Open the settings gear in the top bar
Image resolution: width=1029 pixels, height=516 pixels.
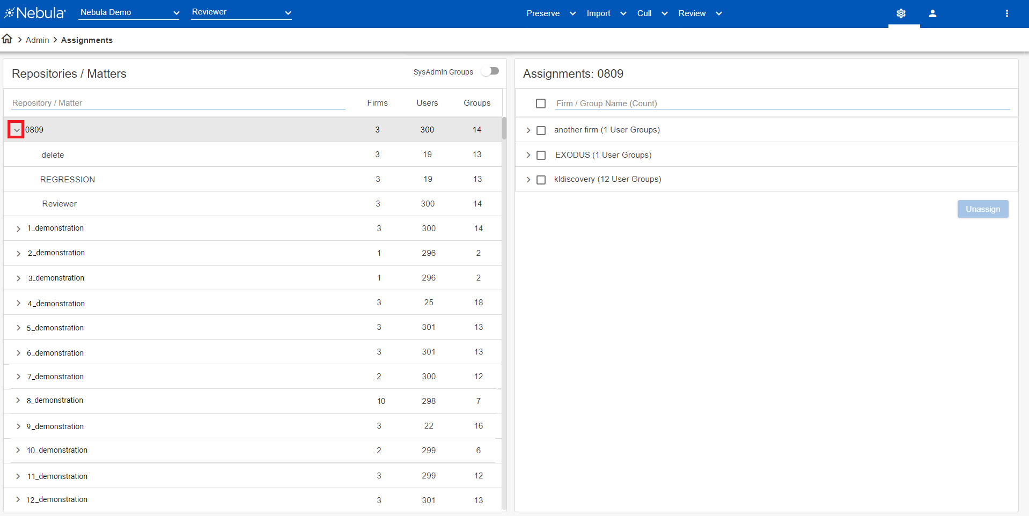pos(901,13)
